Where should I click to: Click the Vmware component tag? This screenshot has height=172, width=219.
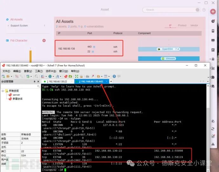pyautogui.click(x=169, y=58)
